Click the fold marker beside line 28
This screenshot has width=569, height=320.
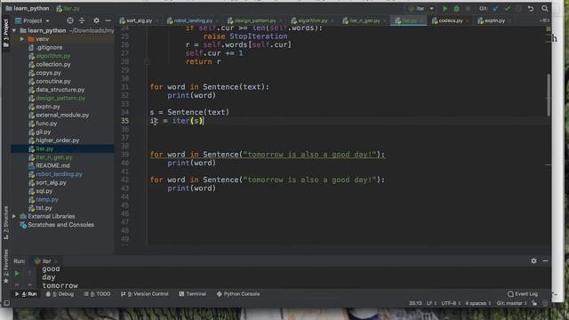pyautogui.click(x=147, y=61)
